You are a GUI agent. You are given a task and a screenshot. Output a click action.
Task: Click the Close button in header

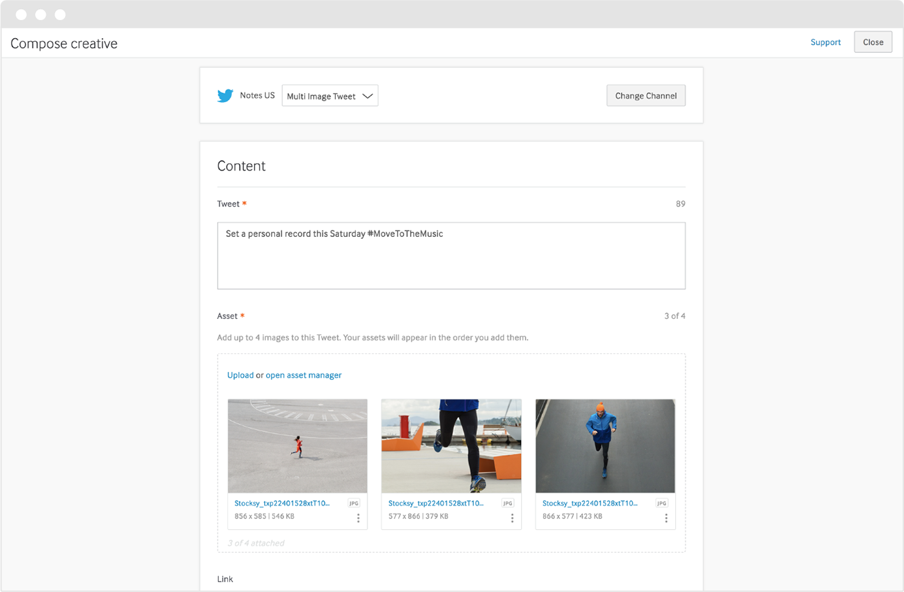873,42
